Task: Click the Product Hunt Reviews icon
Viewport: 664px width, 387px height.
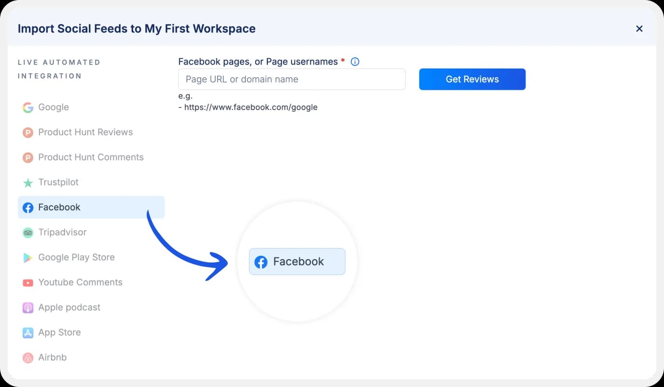Action: [28, 132]
